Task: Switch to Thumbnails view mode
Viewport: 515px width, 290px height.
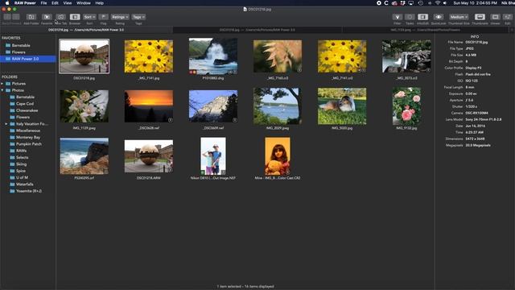Action: 480,17
